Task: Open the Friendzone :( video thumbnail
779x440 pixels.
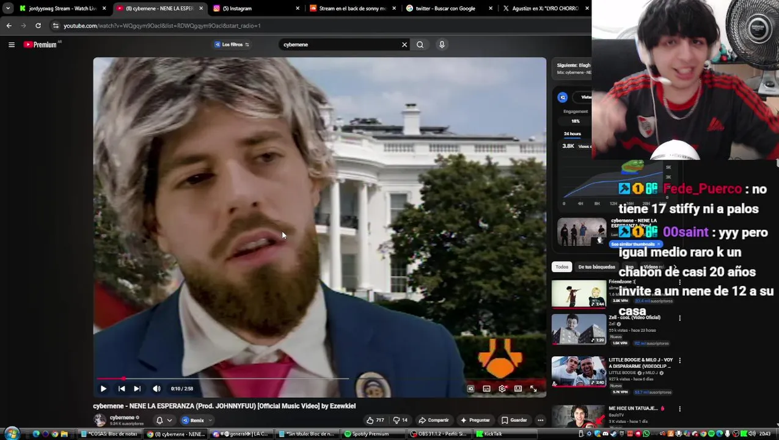Action: [x=579, y=293]
